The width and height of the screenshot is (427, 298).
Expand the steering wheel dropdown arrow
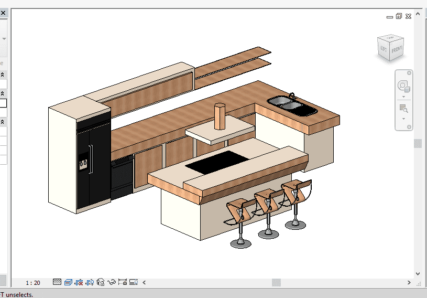coord(403,97)
